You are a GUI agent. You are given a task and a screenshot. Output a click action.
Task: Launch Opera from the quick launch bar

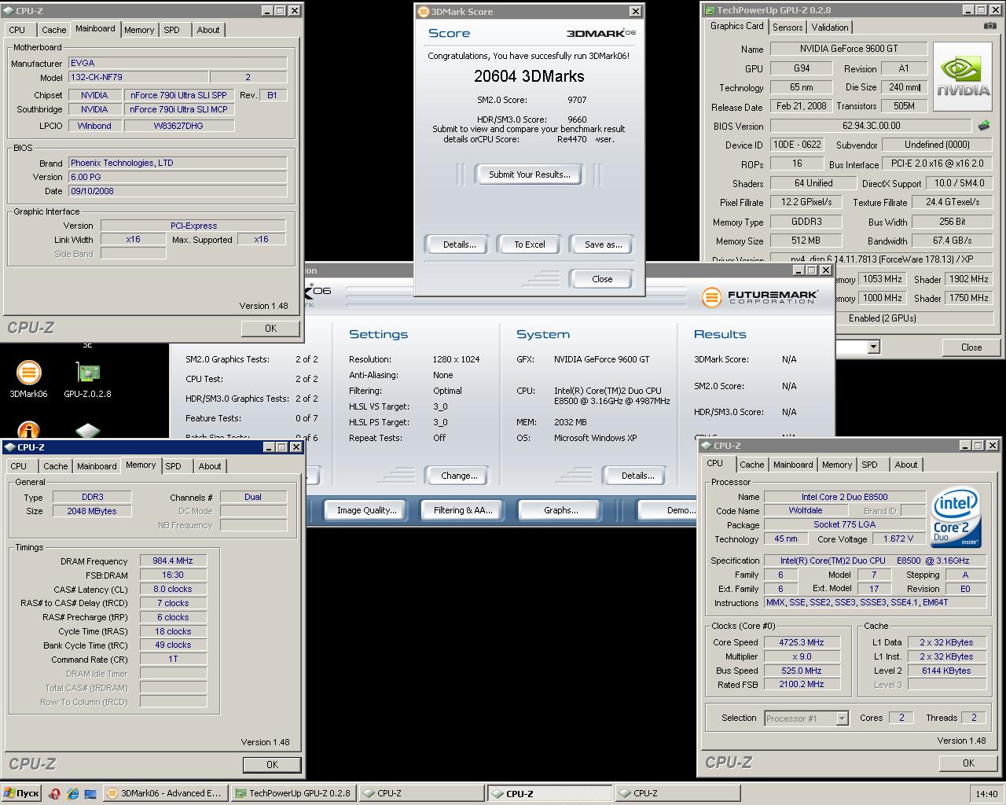coord(54,793)
